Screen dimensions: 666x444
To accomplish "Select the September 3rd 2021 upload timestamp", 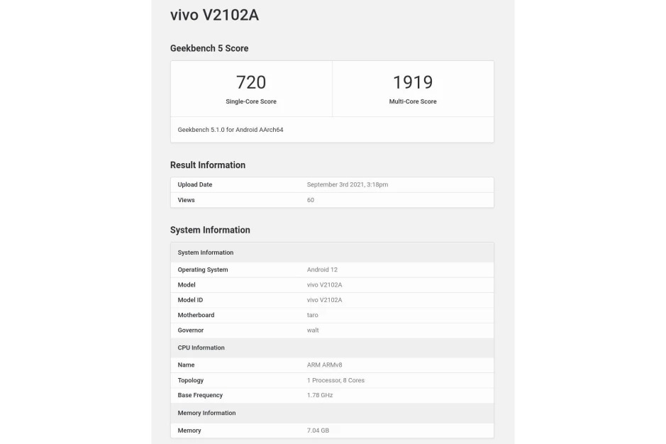I will click(x=348, y=184).
